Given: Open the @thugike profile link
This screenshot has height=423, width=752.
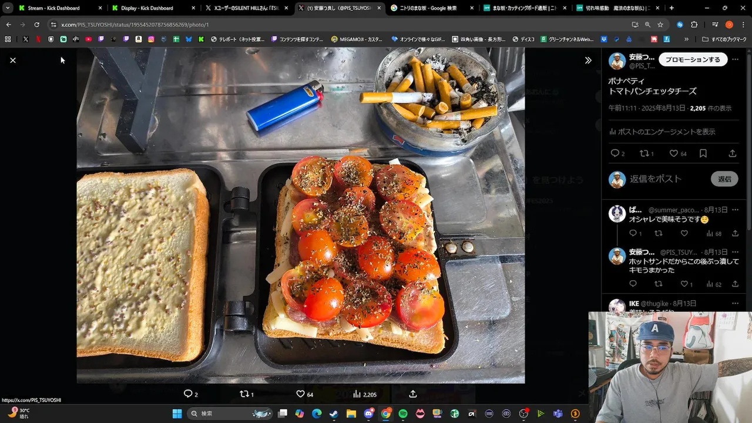Looking at the screenshot, I should pos(655,304).
